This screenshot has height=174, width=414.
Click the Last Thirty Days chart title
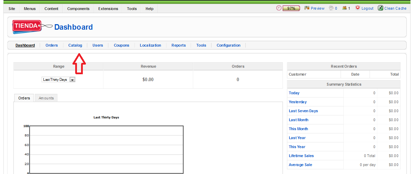tap(106, 117)
